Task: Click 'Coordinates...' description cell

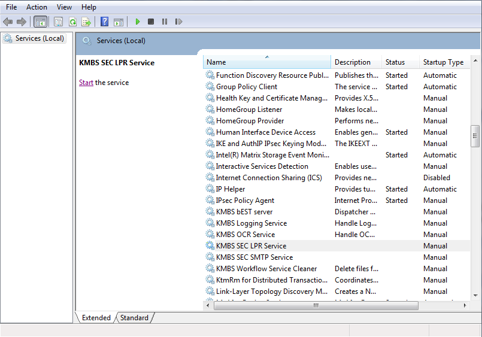Action: click(356, 280)
